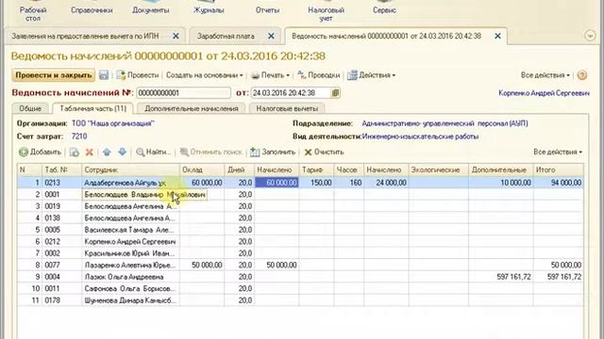Click Проводки toolbar button
This screenshot has width=604, height=339.
(319, 75)
